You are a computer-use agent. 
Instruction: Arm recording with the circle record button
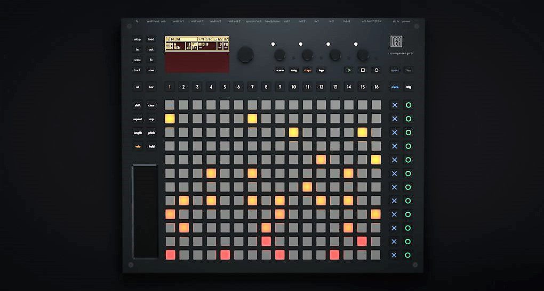coord(377,70)
